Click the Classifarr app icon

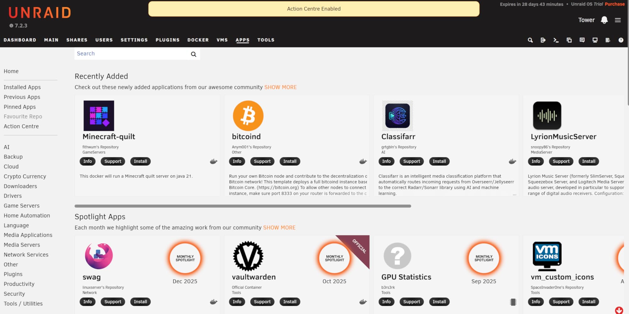(398, 116)
